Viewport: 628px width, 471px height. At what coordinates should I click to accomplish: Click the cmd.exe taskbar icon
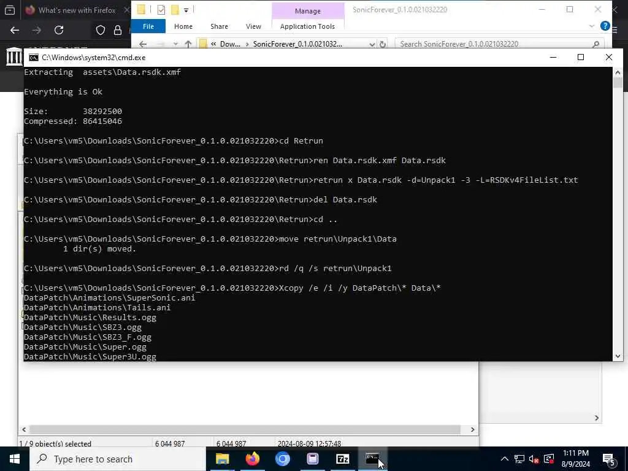372,459
